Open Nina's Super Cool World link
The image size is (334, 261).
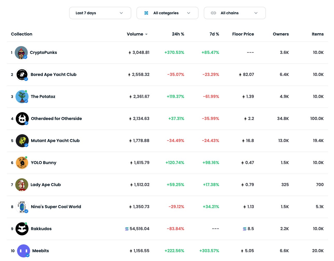[x=56, y=207]
